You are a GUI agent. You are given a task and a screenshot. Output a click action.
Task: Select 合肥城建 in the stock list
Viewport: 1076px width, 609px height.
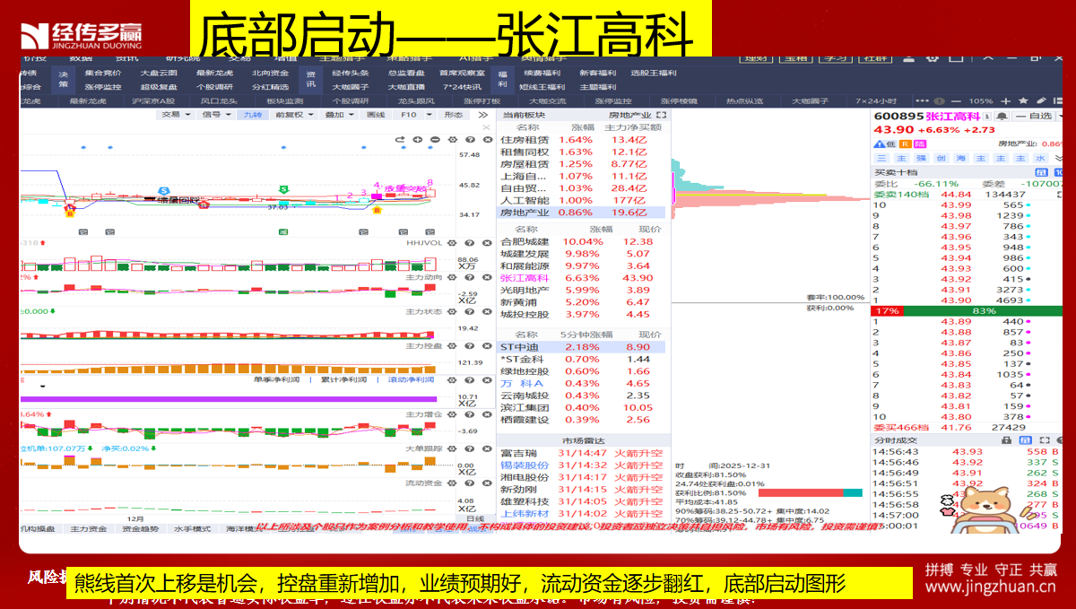[525, 242]
